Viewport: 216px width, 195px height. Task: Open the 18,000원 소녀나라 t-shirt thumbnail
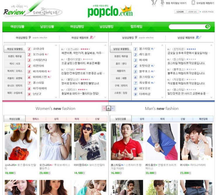tap(21, 142)
